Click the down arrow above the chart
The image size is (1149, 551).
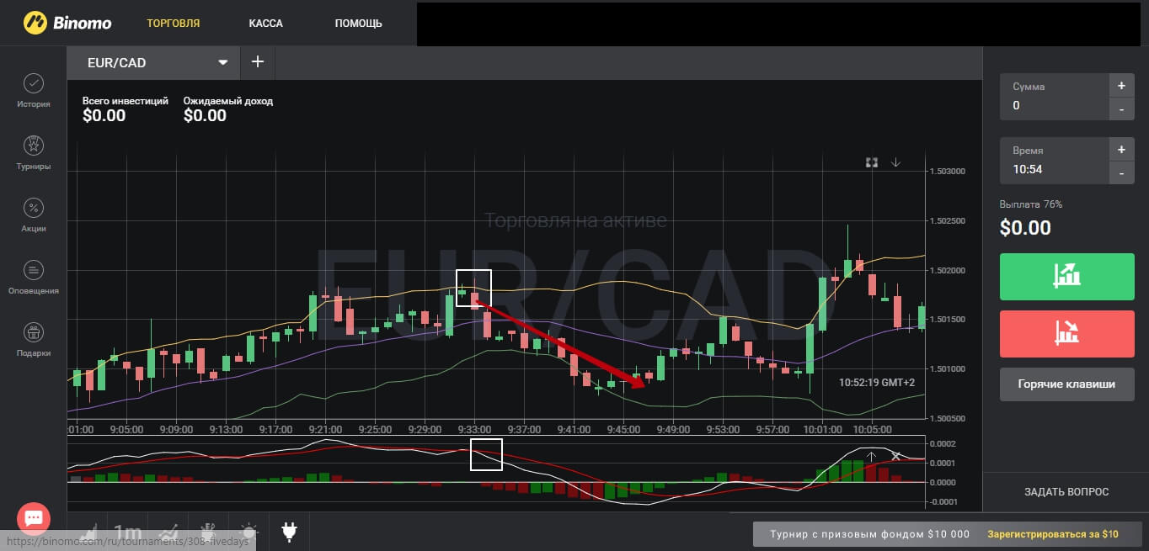click(895, 162)
